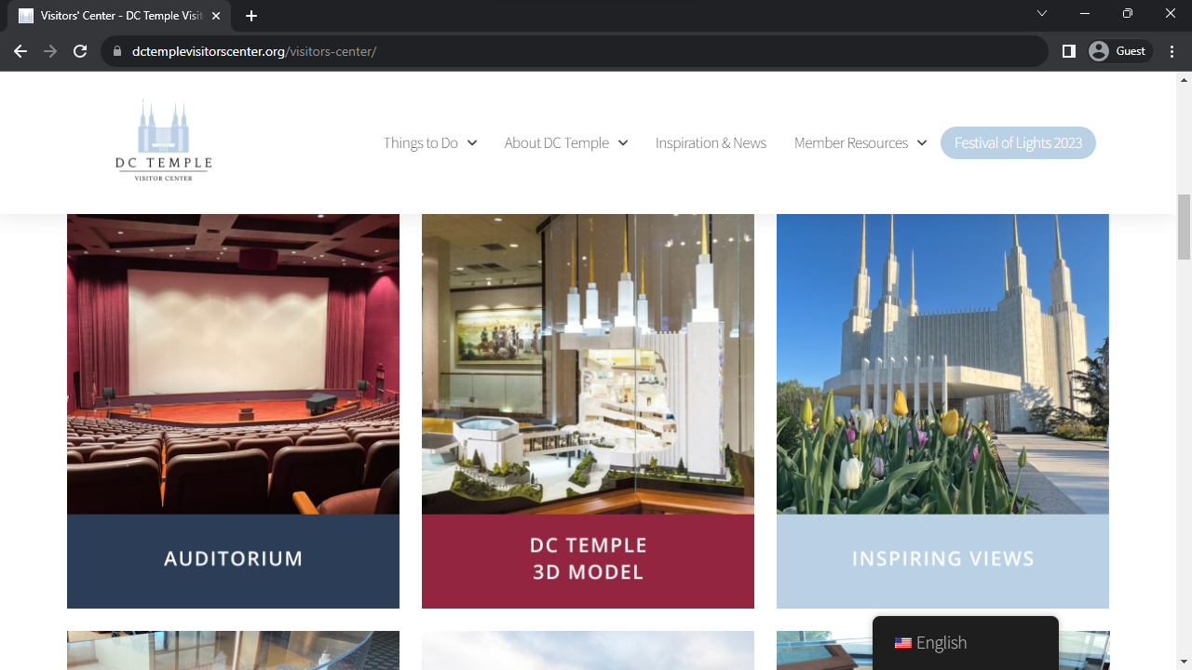
Task: Click the DC TEMPLE 3D MODEL label
Action: tap(588, 558)
